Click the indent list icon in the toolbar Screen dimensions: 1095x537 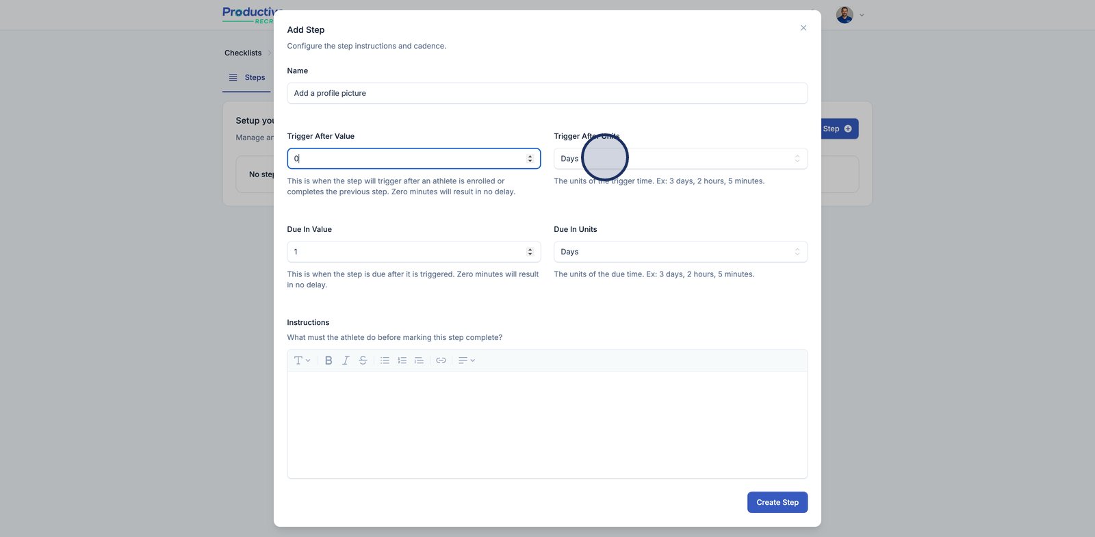[419, 361]
